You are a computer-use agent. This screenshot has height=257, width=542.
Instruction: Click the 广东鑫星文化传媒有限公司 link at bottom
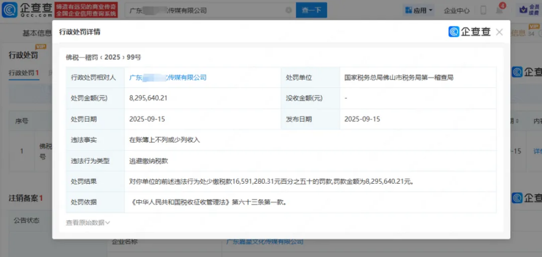[x=265, y=242]
